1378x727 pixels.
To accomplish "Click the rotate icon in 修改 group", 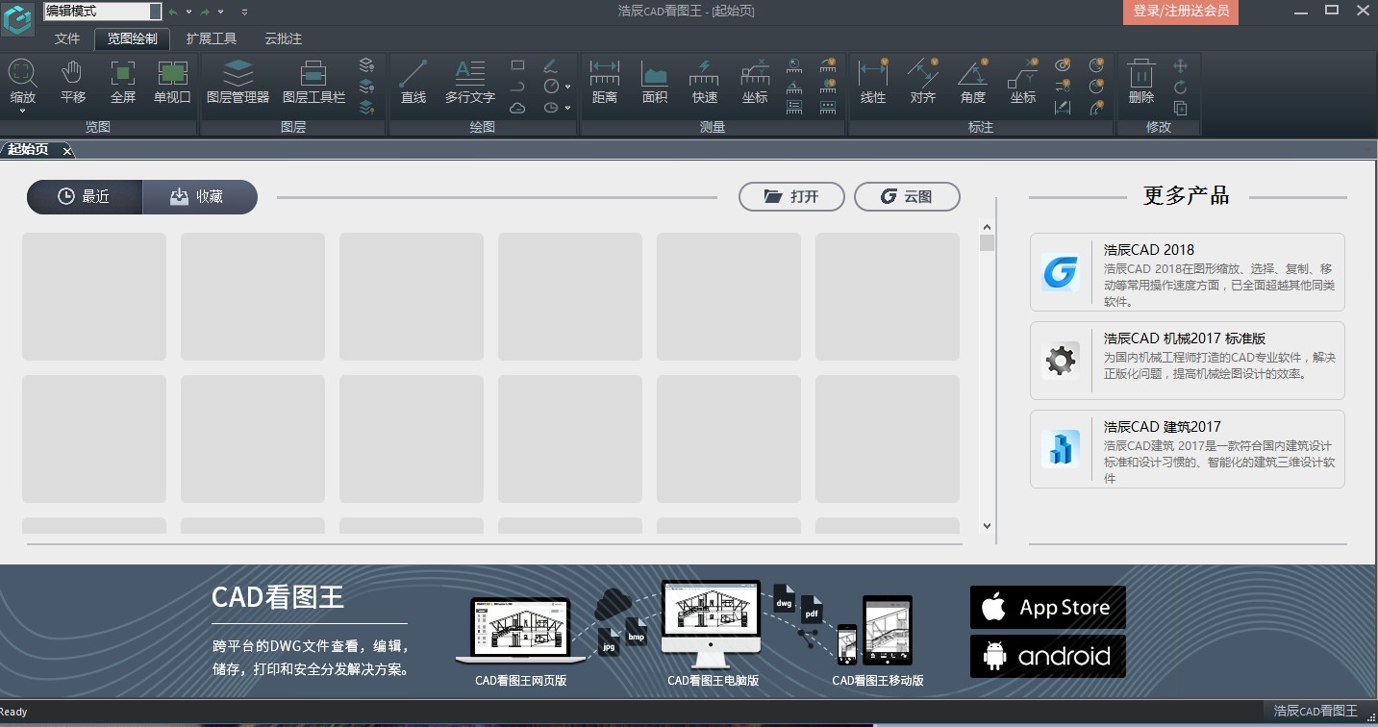I will coord(1181,87).
